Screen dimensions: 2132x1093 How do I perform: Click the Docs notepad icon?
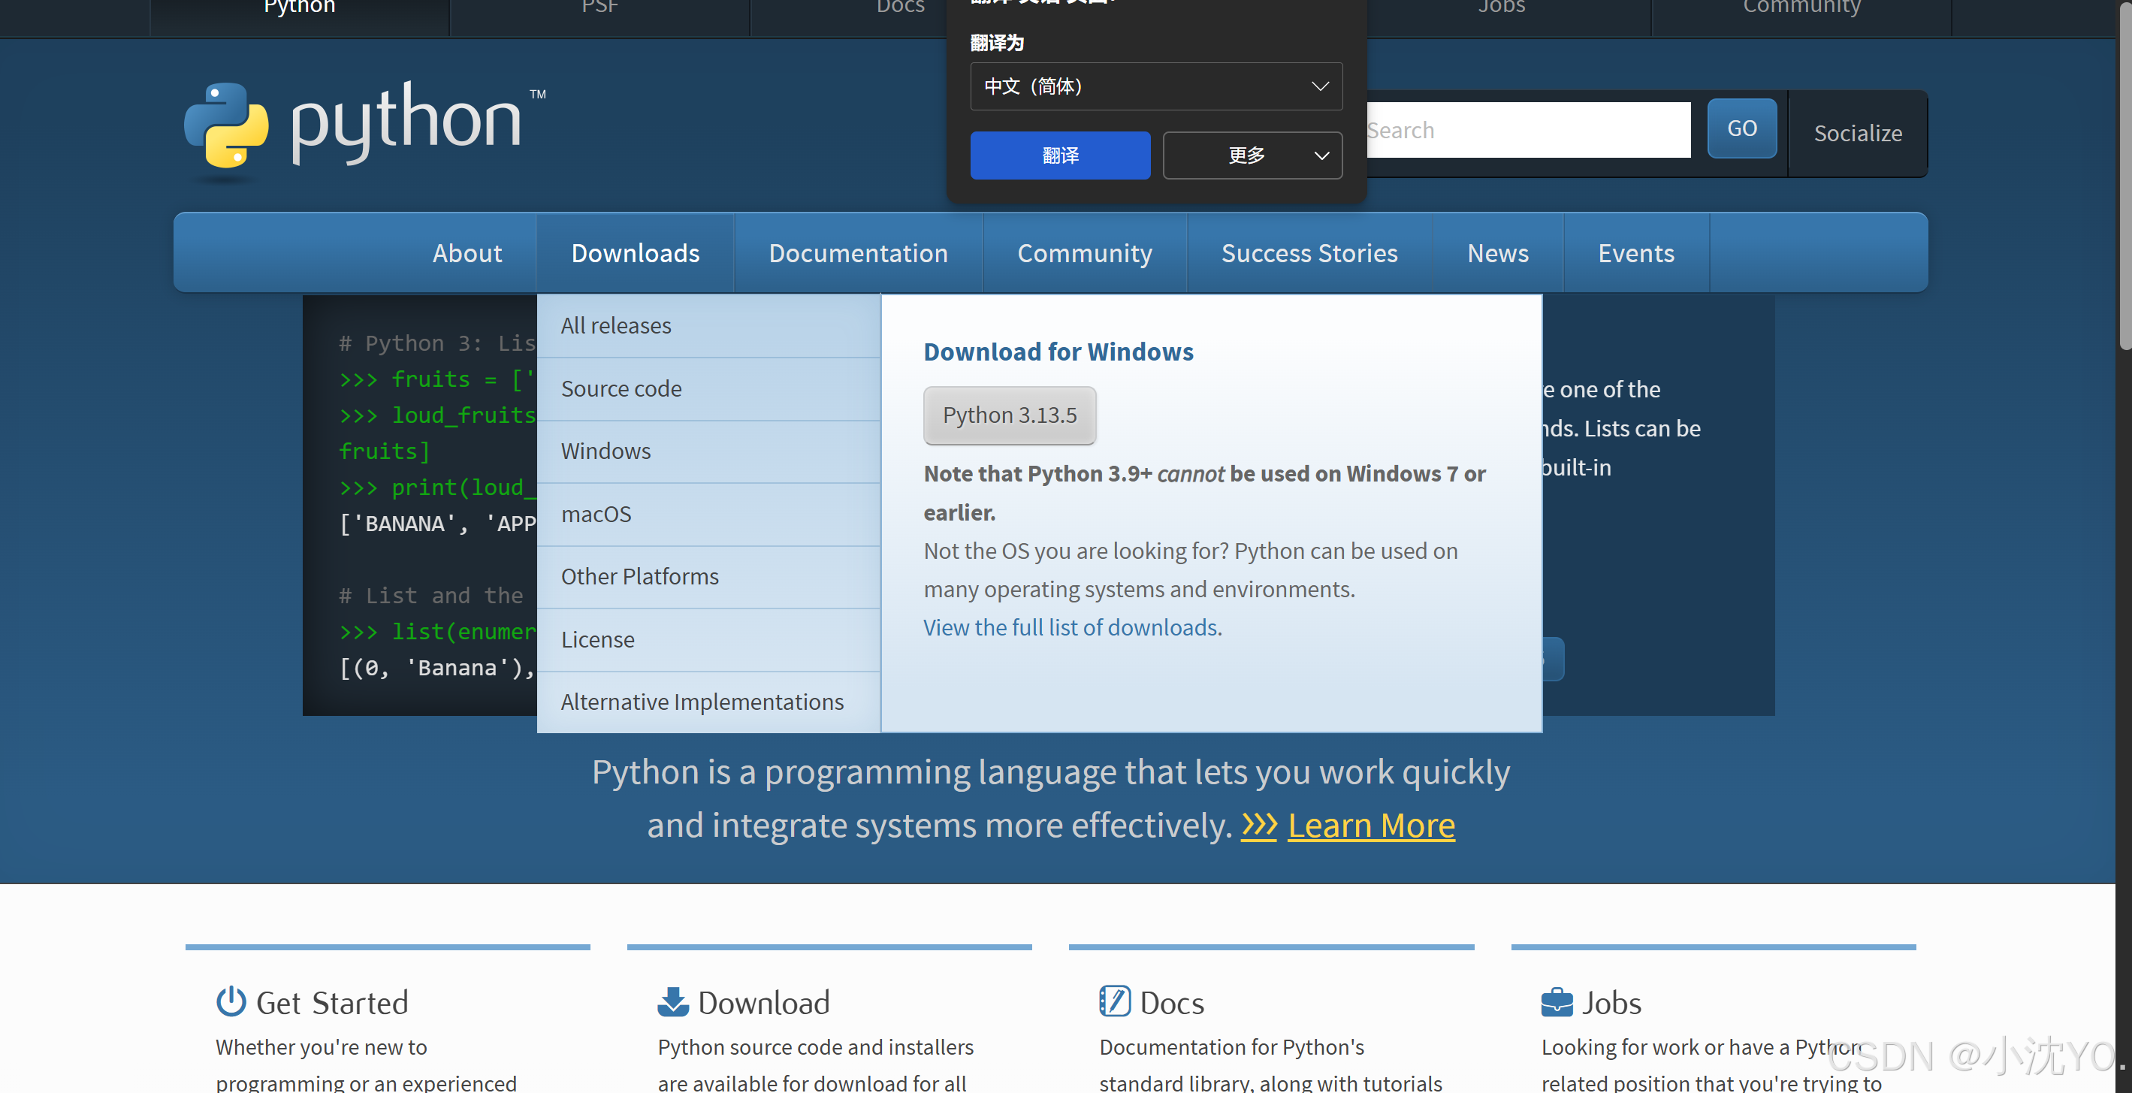coord(1115,1001)
